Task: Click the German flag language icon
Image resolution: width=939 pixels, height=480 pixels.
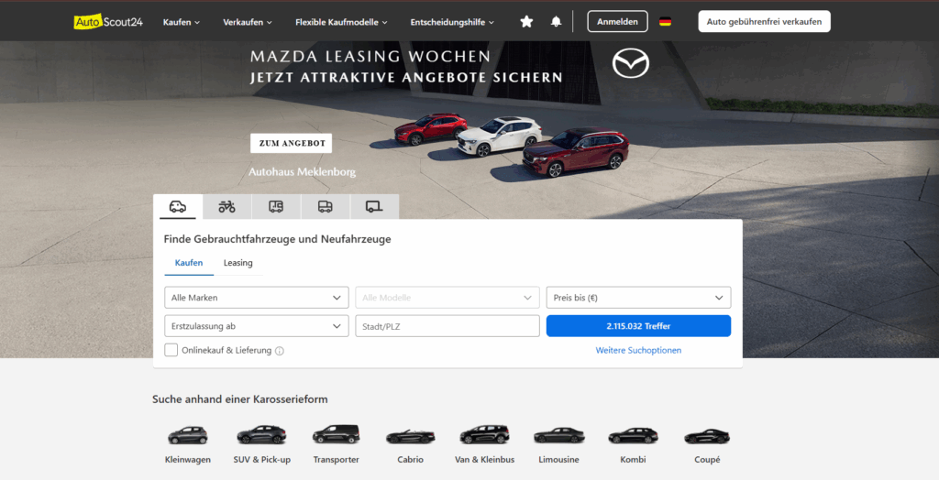Action: 666,22
